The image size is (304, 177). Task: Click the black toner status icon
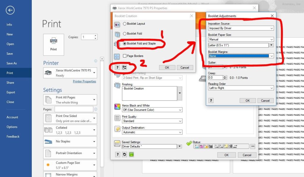[x=211, y=146]
